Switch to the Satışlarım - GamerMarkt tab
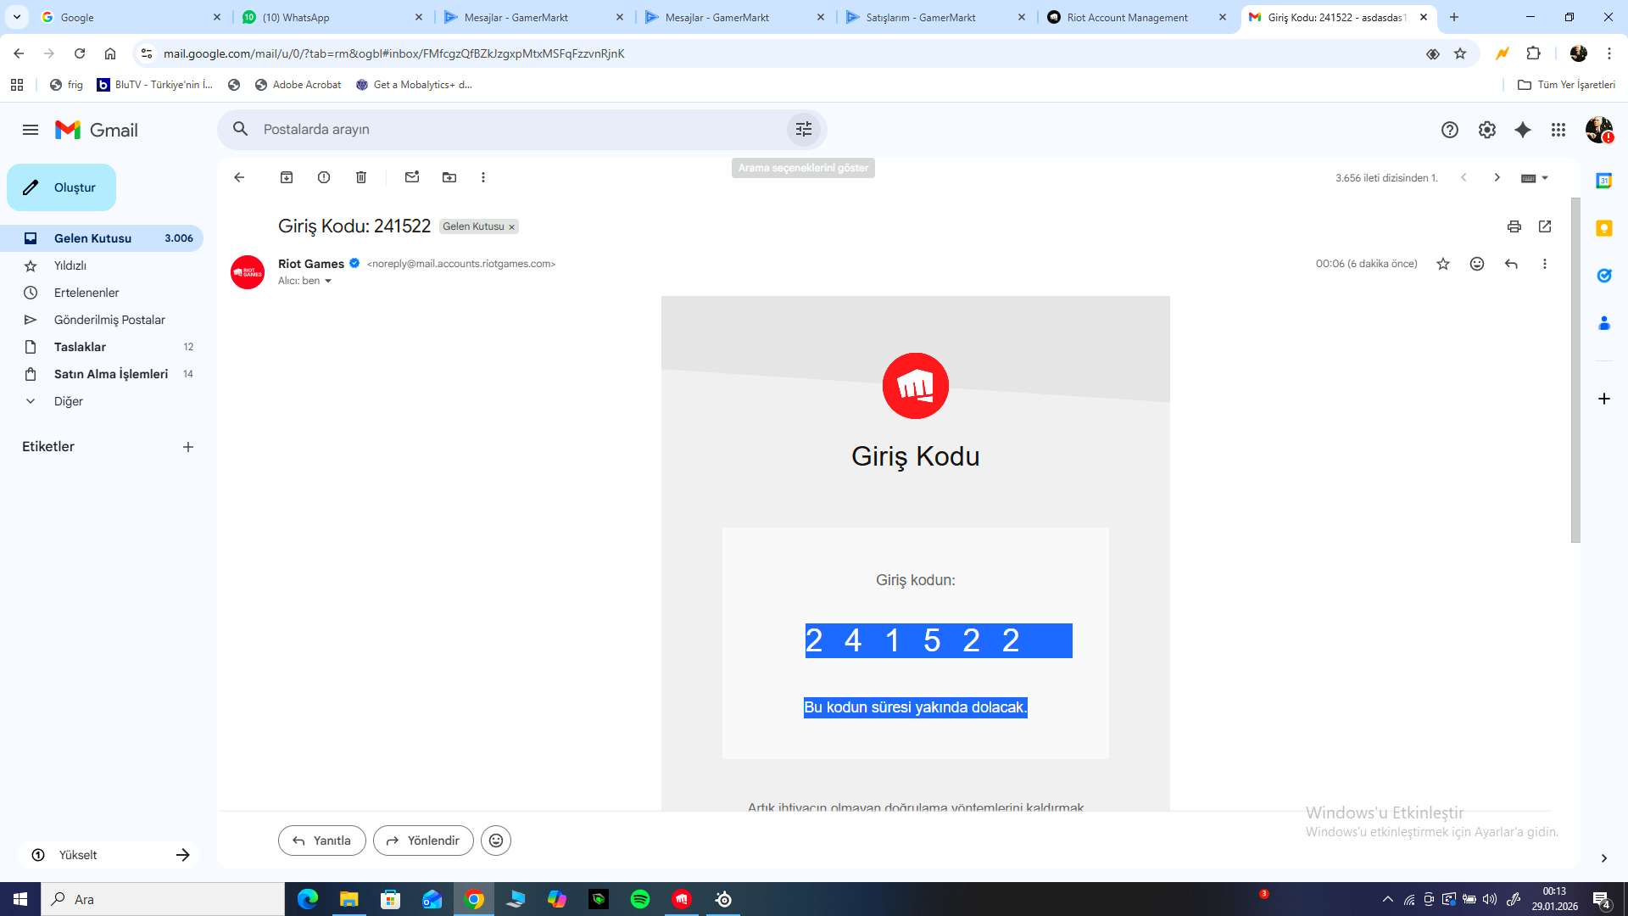The height and width of the screenshot is (916, 1628). tap(936, 17)
